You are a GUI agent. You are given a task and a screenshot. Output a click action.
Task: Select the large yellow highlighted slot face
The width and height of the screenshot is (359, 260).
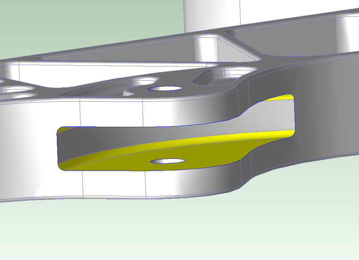click(199, 151)
